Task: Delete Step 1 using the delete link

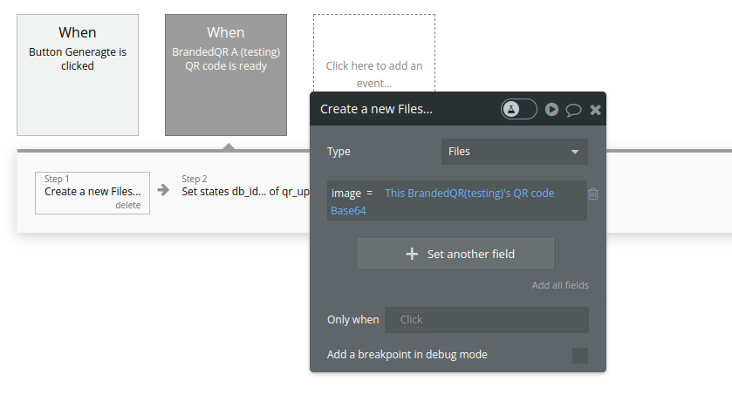Action: click(x=127, y=205)
